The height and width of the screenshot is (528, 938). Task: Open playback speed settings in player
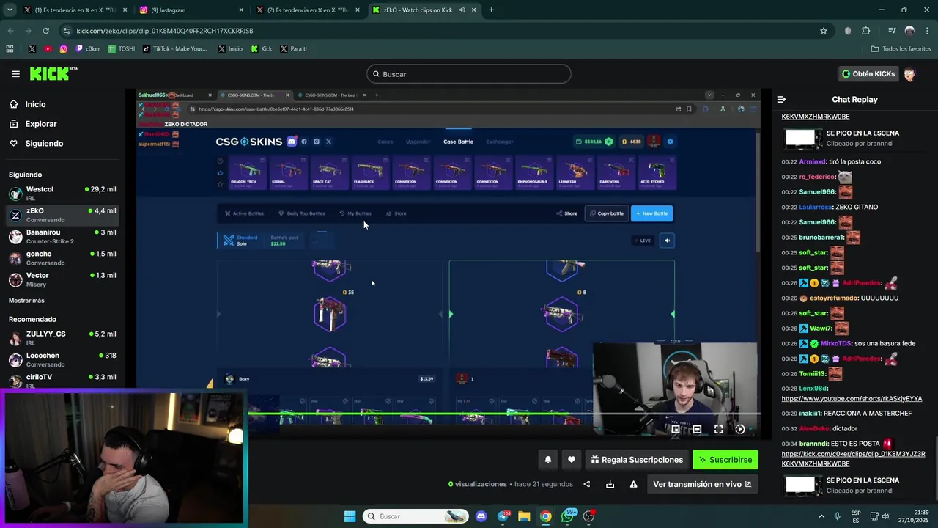(x=740, y=430)
